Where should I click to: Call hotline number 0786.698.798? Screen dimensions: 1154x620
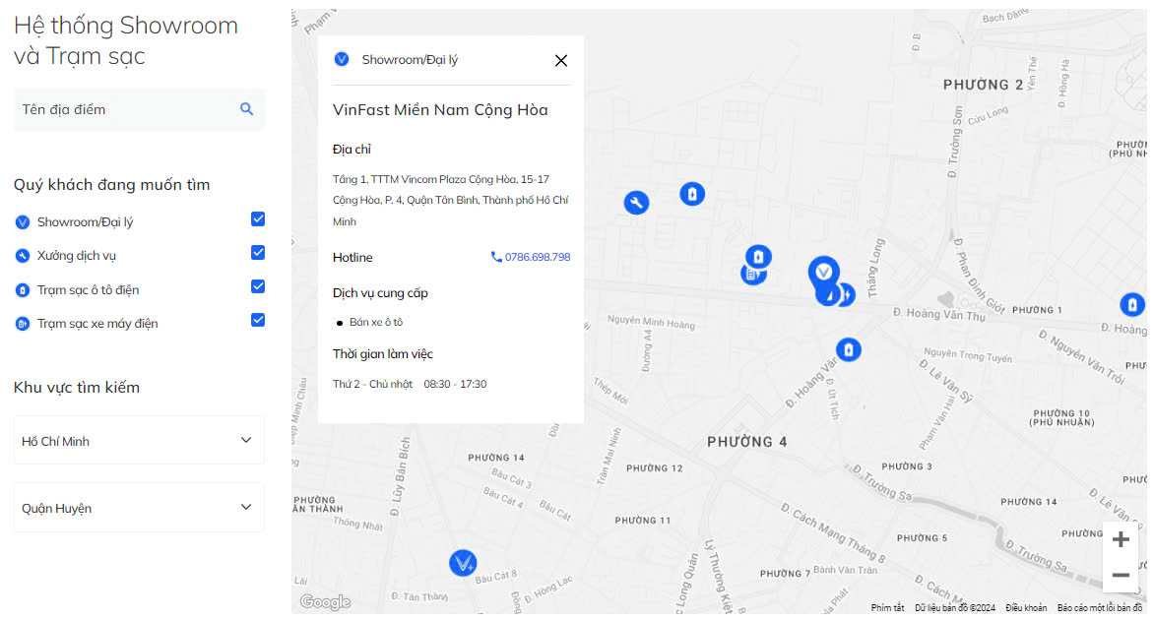[x=531, y=257]
